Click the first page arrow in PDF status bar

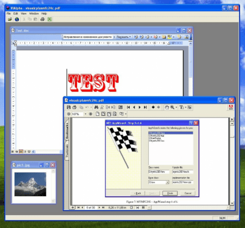pos(78,208)
